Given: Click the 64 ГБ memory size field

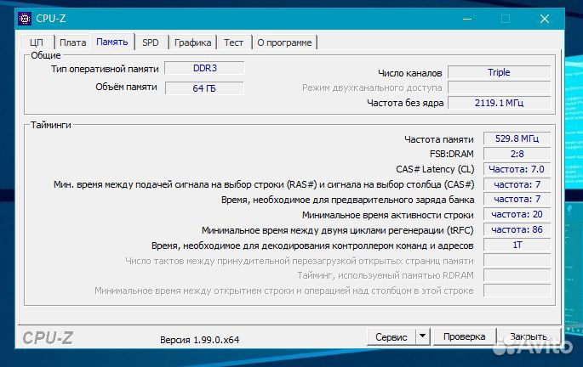Looking at the screenshot, I should tap(204, 88).
